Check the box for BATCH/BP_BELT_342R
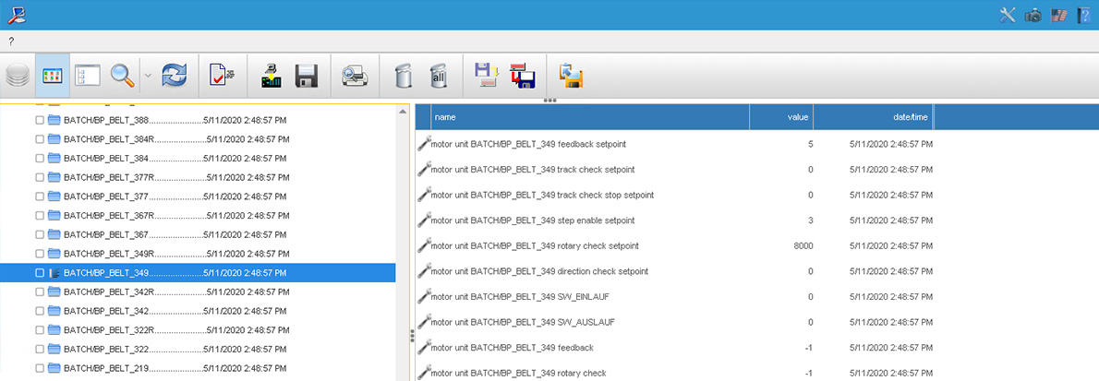1099x381 pixels. click(40, 292)
